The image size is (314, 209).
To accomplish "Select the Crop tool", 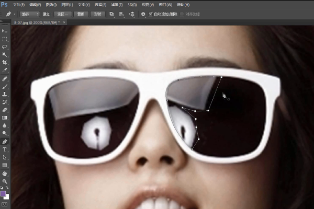I will tap(5, 62).
